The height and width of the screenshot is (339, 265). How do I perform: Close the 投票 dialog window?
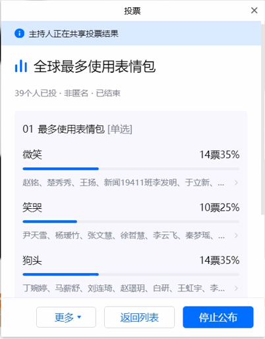click(x=254, y=11)
